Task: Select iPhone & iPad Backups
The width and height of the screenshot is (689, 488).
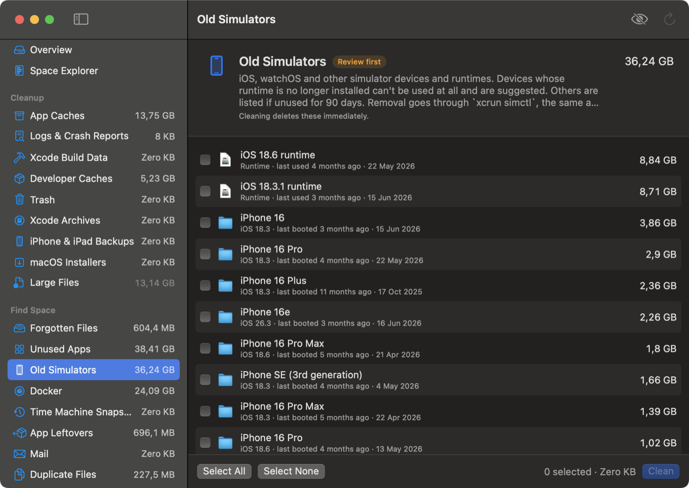Action: [94, 242]
